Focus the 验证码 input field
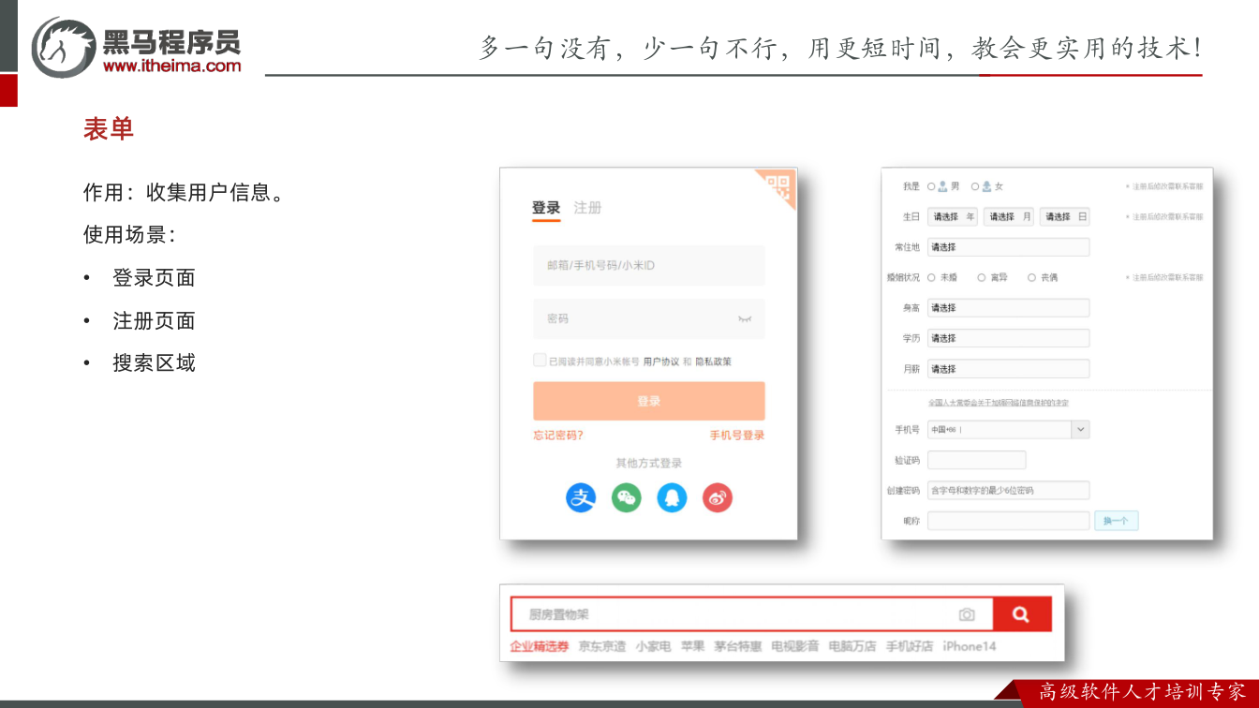Screen dimensions: 1259x708 click(977, 460)
